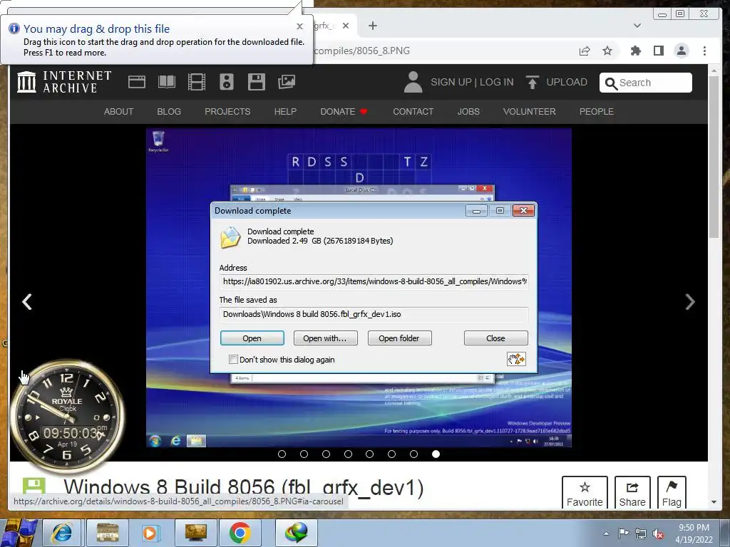
Task: Click the Address field in dialog
Action: point(374,282)
